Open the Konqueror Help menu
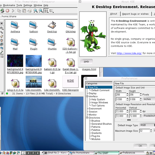 [x=46, y=5]
